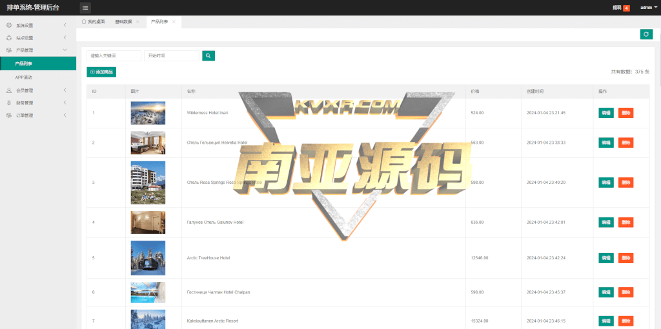Viewport: 661px width, 329px height.
Task: Close the 基础数据 tab
Action: click(x=137, y=22)
